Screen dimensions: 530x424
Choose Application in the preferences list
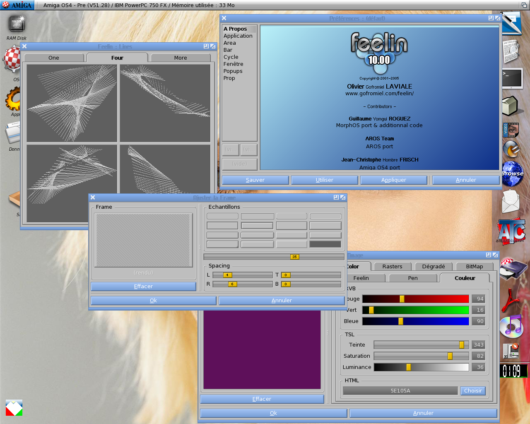(x=239, y=36)
